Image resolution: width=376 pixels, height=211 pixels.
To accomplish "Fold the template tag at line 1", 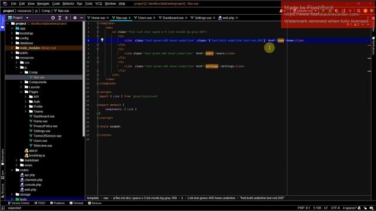I will tap(98, 23).
